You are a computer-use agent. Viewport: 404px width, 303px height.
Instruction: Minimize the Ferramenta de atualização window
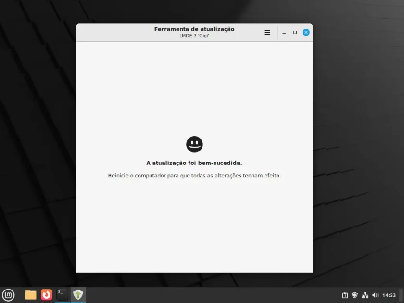point(284,33)
